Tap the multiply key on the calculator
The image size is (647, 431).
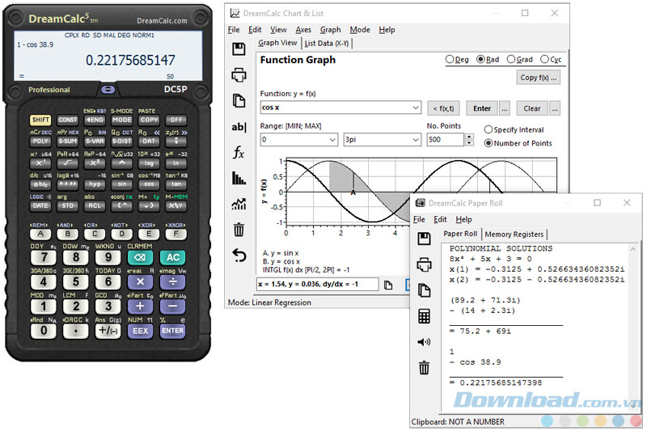[x=140, y=281]
